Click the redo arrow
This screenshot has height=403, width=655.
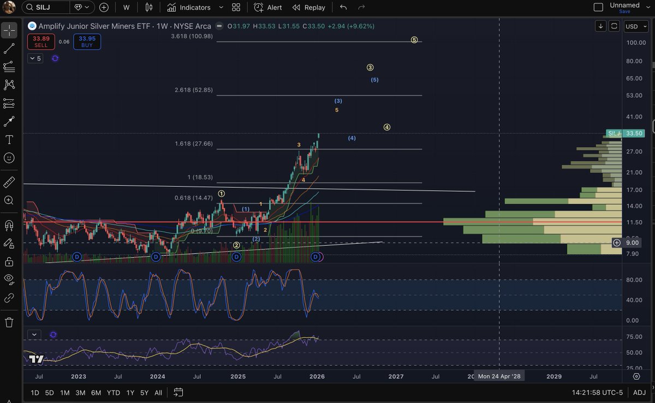point(361,8)
